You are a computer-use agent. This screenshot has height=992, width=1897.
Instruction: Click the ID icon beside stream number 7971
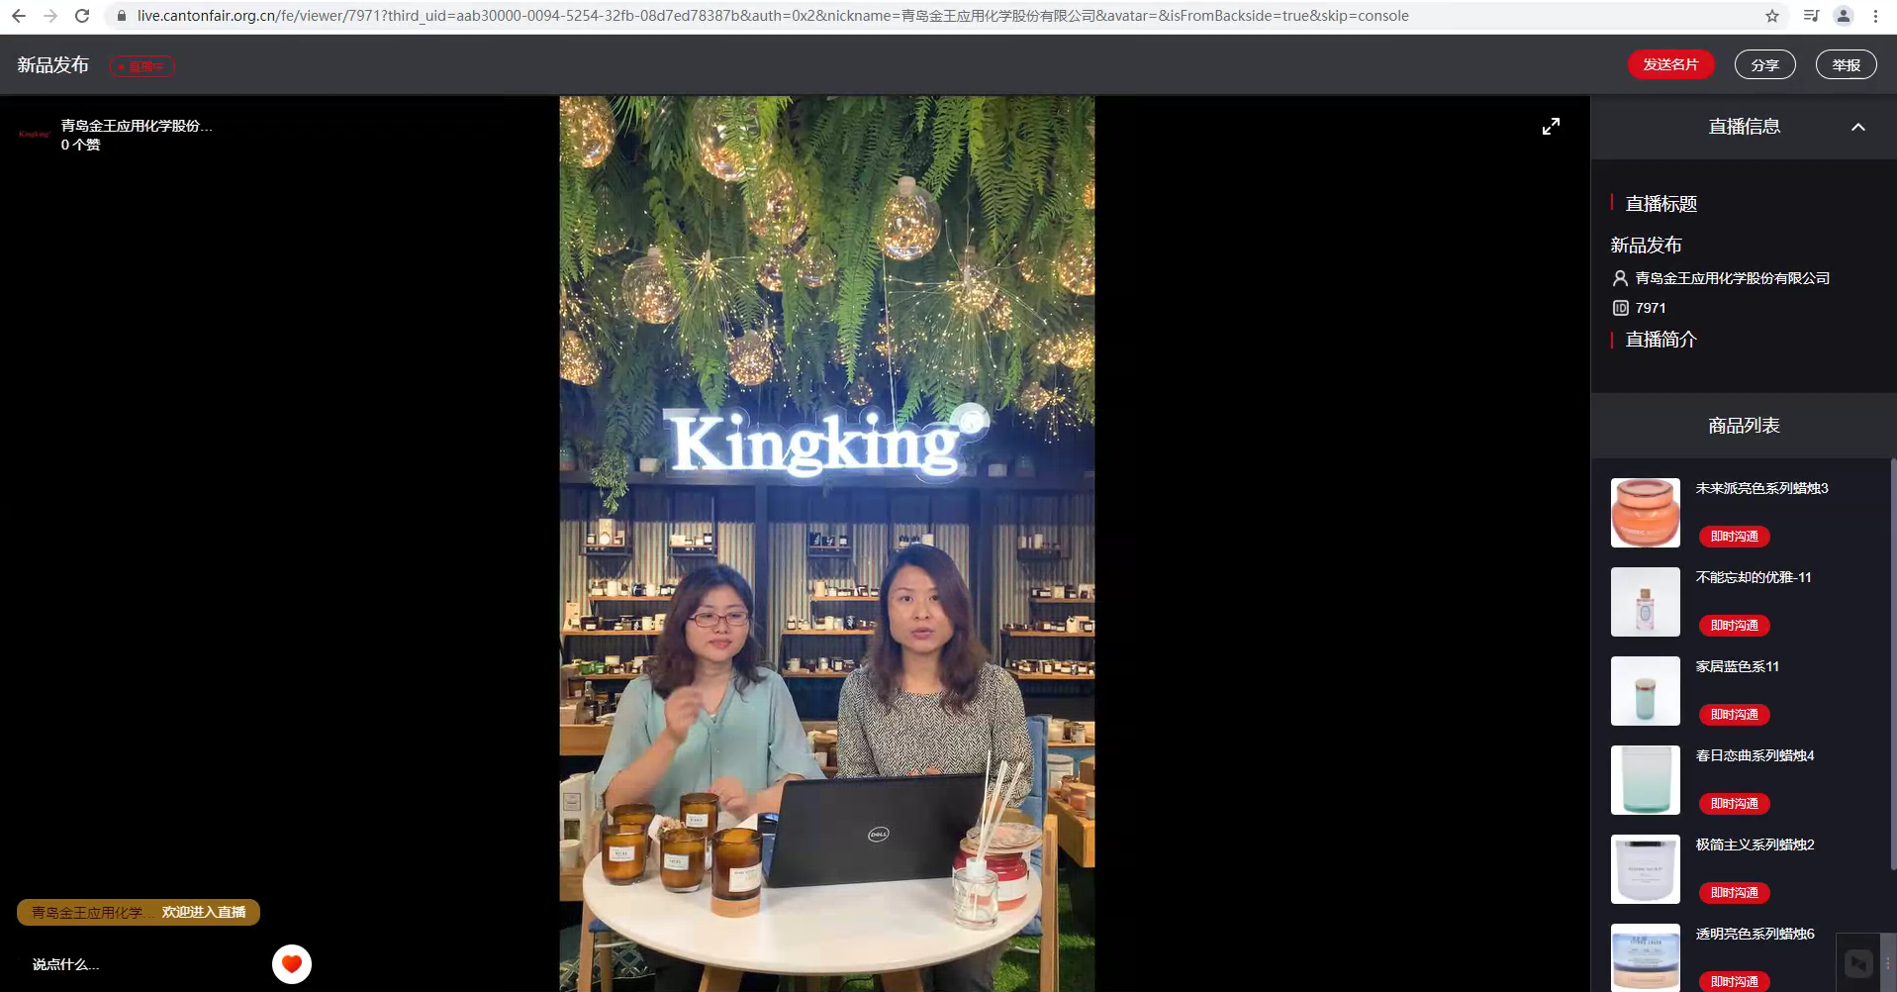(1620, 308)
